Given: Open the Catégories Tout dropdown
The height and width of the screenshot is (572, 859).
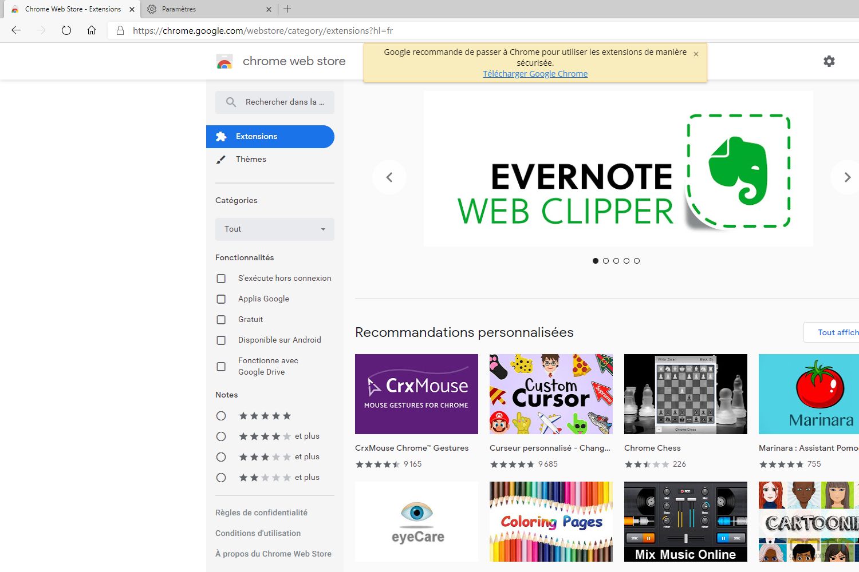Looking at the screenshot, I should [275, 229].
